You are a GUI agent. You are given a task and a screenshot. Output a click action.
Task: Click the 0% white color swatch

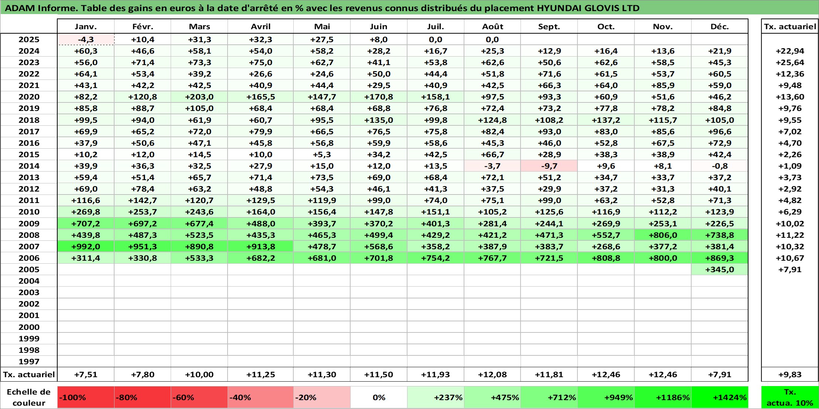pyautogui.click(x=379, y=398)
